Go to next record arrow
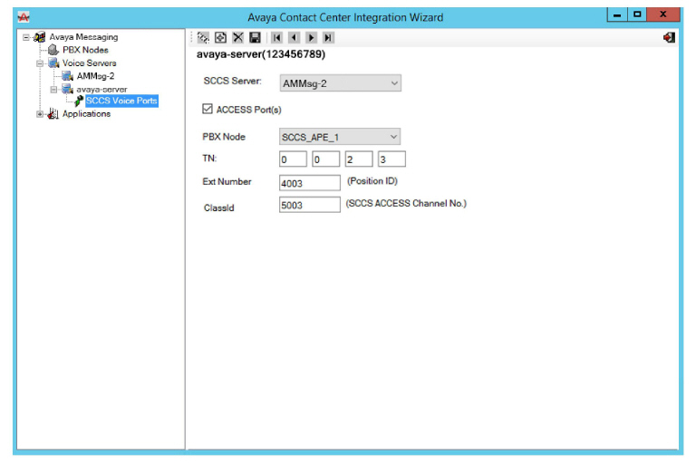Screen dimensions: 696x463 coord(311,38)
